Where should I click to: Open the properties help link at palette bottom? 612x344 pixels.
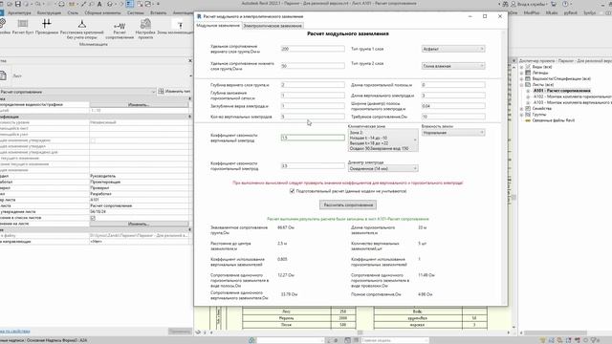pos(15,332)
